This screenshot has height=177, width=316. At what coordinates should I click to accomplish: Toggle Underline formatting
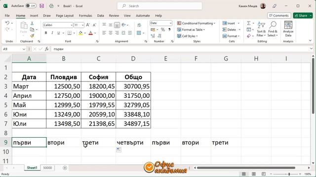pyautogui.click(x=58, y=33)
